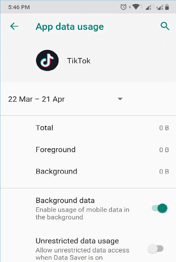Viewport: 176px width, 262px height.
Task: Select the 22 Mar – 21 Apr period
Action: point(36,99)
